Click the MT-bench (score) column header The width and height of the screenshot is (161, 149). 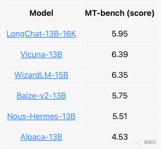(120, 13)
